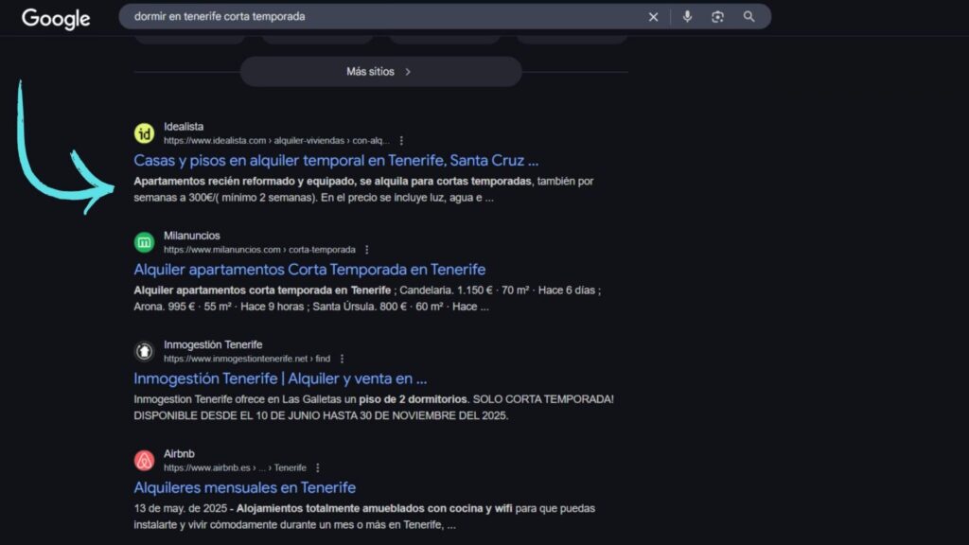
Task: Open more options for Inmogestión Tenerife result
Action: (342, 359)
